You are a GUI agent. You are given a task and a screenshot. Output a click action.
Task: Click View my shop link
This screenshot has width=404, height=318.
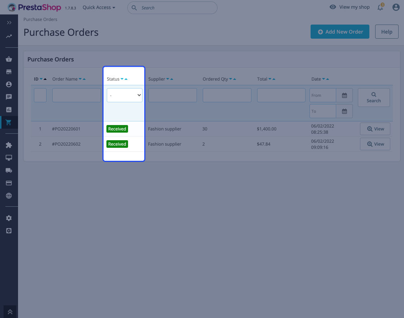click(350, 7)
